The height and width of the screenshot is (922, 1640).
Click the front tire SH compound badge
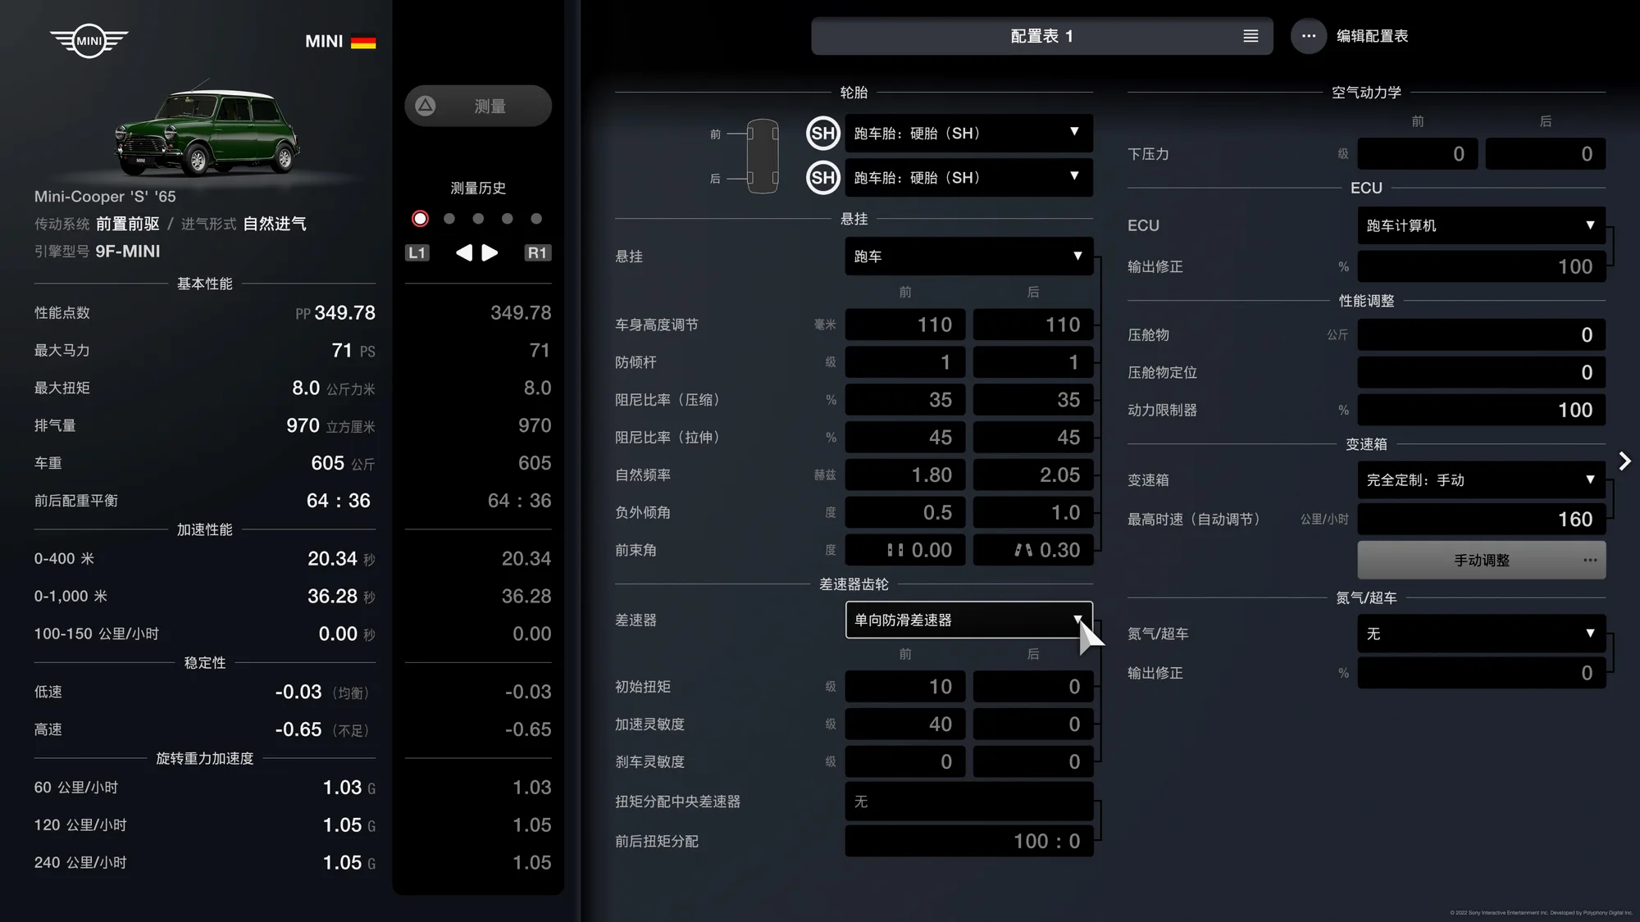point(823,134)
